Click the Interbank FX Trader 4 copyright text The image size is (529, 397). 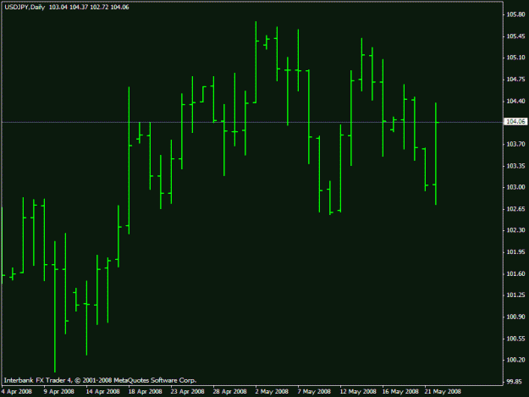(x=100, y=380)
